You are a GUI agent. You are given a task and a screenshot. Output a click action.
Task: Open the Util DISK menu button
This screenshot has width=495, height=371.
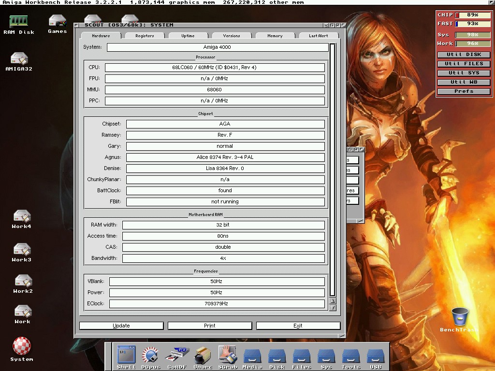[464, 55]
